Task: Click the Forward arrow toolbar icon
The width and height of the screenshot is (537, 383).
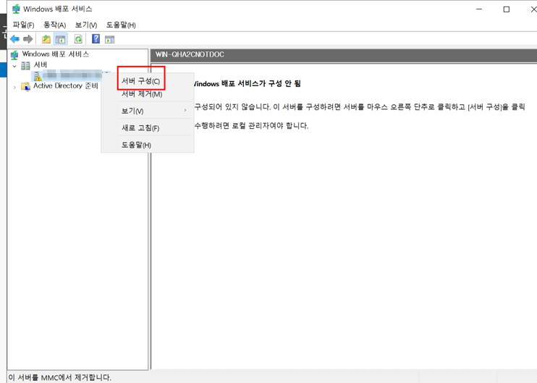Action: pos(28,39)
